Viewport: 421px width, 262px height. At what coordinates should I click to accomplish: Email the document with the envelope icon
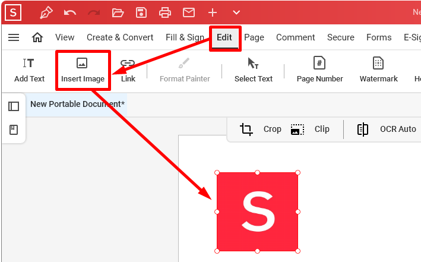pos(189,12)
